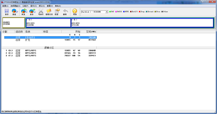Select the logical partition row 1 <D:>
The image size is (217, 114).
tap(50, 51)
